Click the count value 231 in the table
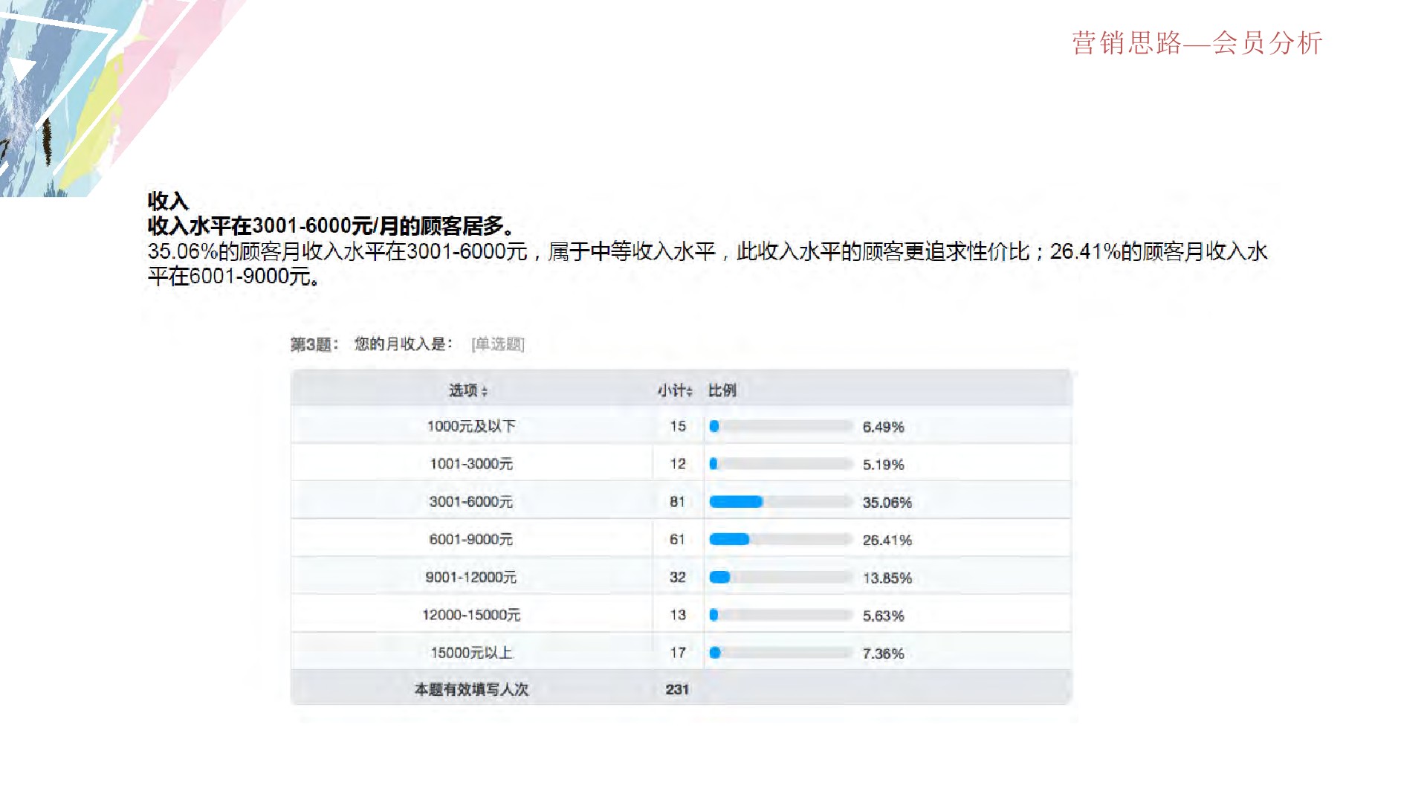 (x=679, y=690)
